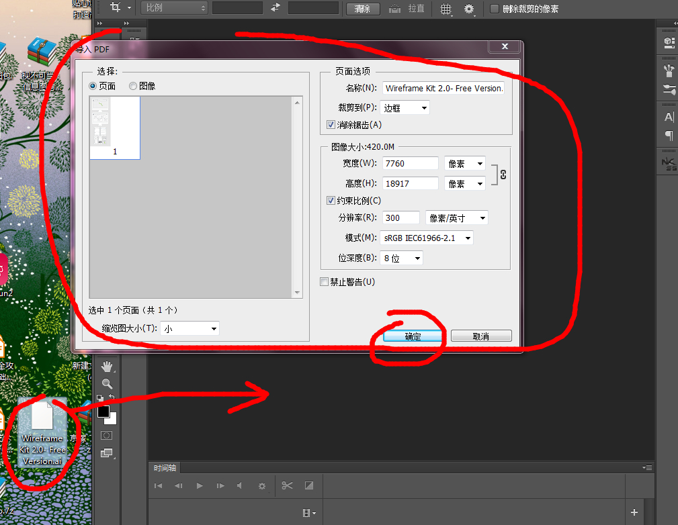Open the Paragraph panel icon

coord(669,136)
